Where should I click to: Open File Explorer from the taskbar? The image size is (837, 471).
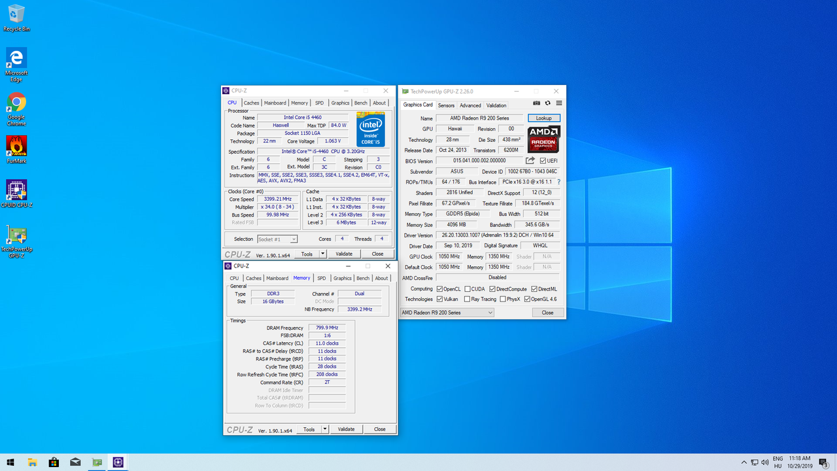(33, 462)
